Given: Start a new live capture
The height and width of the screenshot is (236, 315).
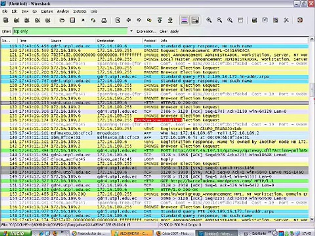Looking at the screenshot, I should point(27,20).
